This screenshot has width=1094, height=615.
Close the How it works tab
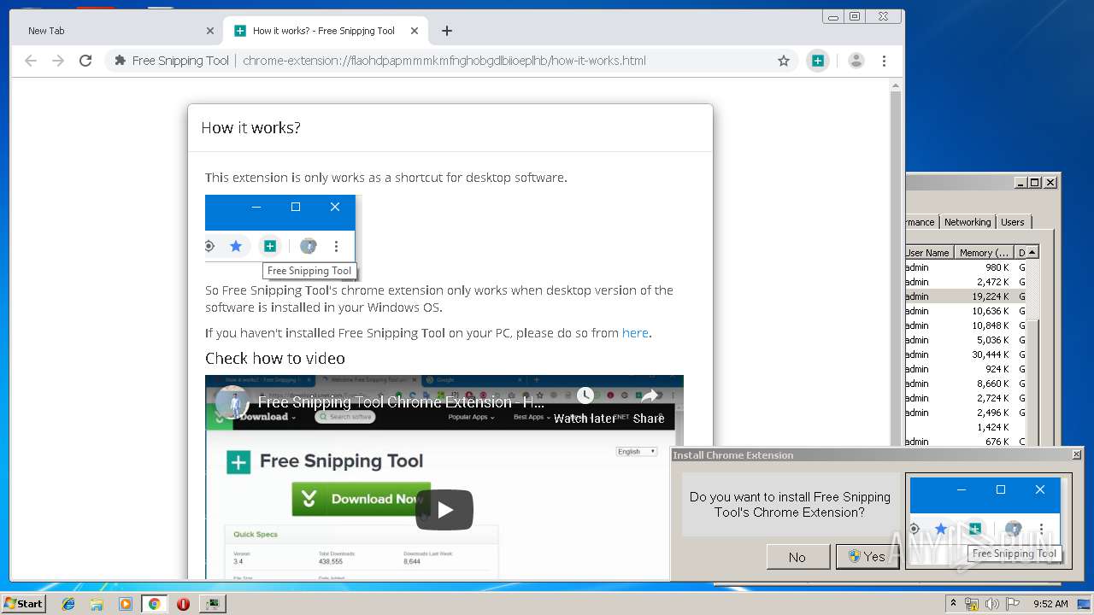[x=415, y=31]
